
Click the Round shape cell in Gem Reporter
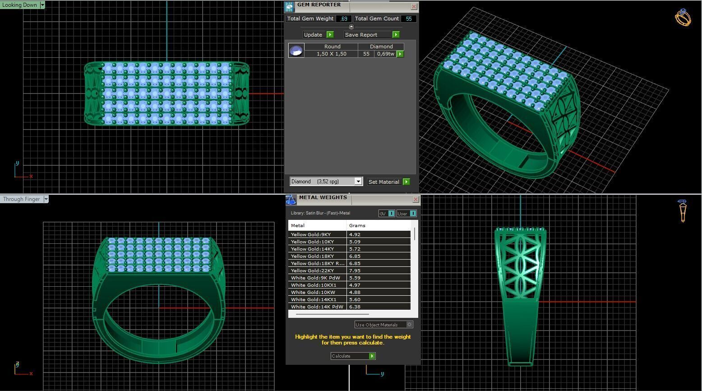pyautogui.click(x=332, y=47)
